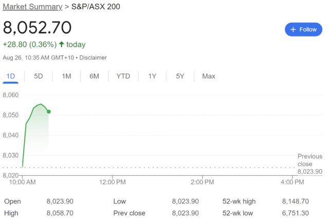
Task: Show the 5Y chart range
Action: point(180,77)
